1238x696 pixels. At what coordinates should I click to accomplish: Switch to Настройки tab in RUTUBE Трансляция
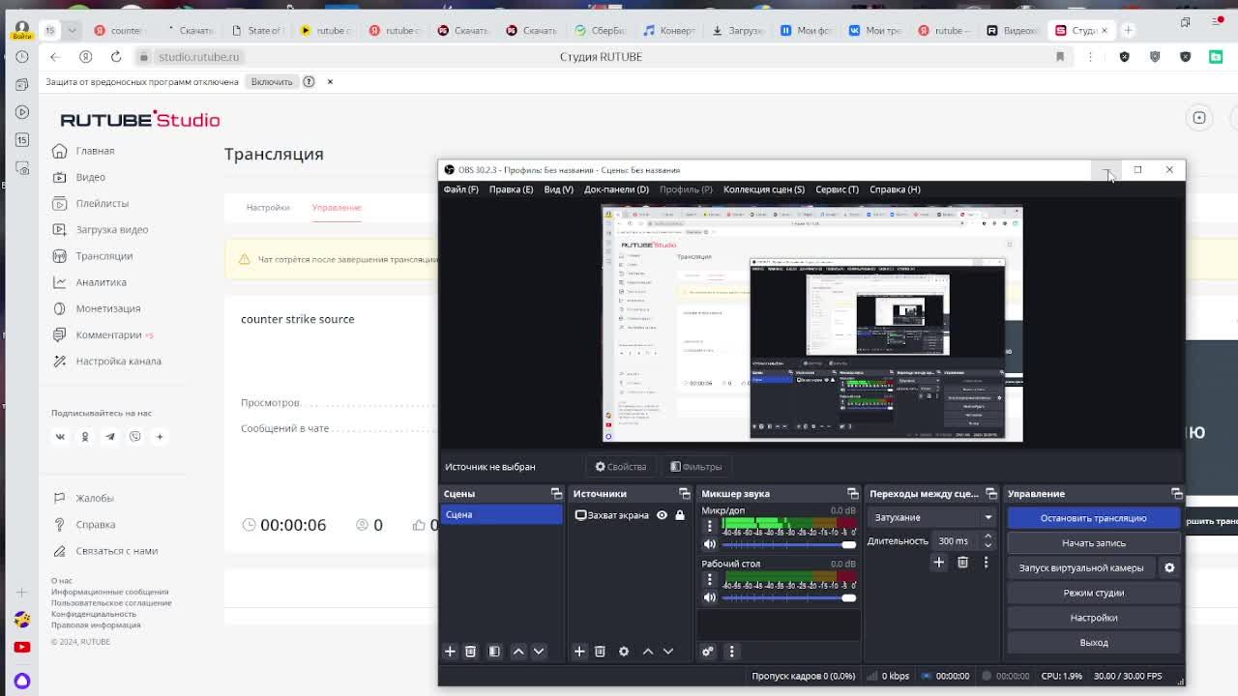(x=268, y=208)
